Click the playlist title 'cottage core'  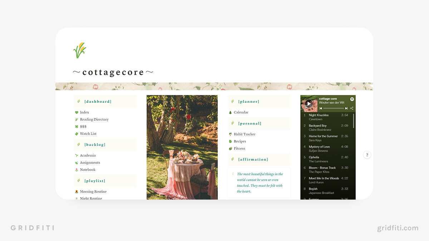(328, 99)
